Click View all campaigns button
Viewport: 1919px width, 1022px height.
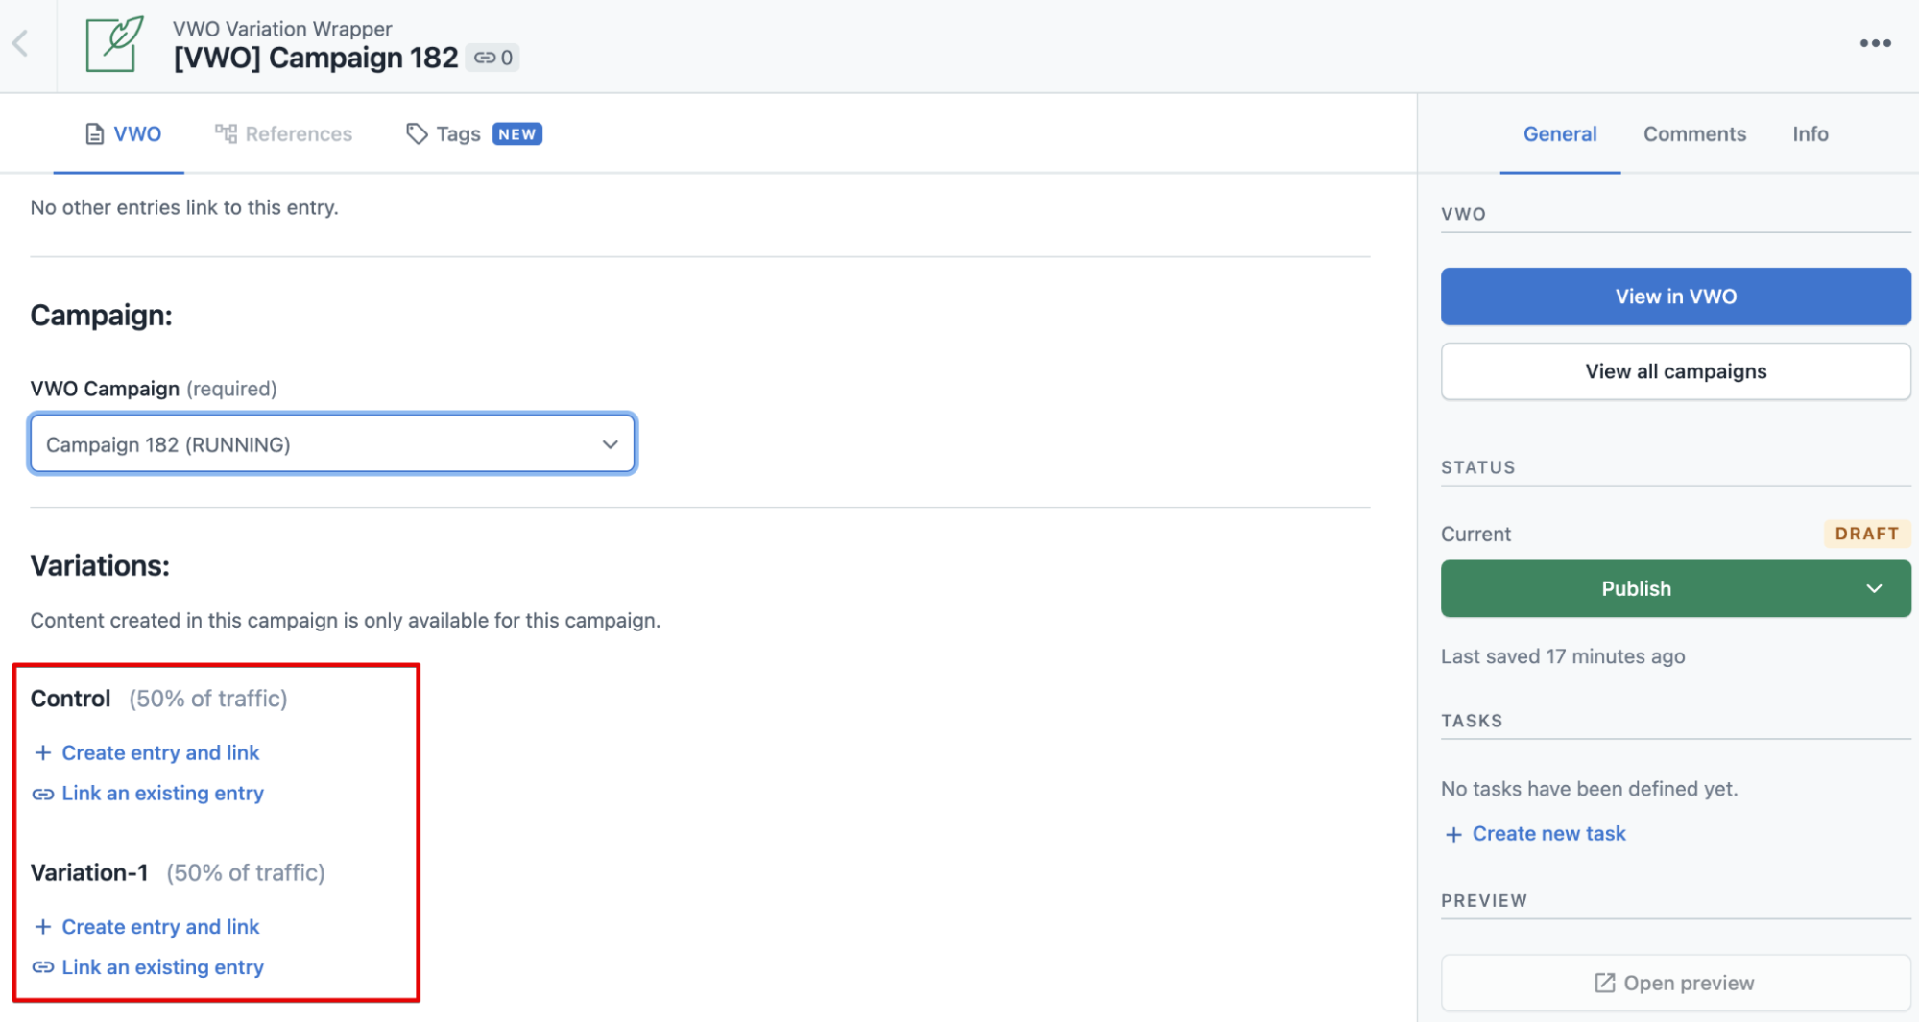[x=1675, y=371]
